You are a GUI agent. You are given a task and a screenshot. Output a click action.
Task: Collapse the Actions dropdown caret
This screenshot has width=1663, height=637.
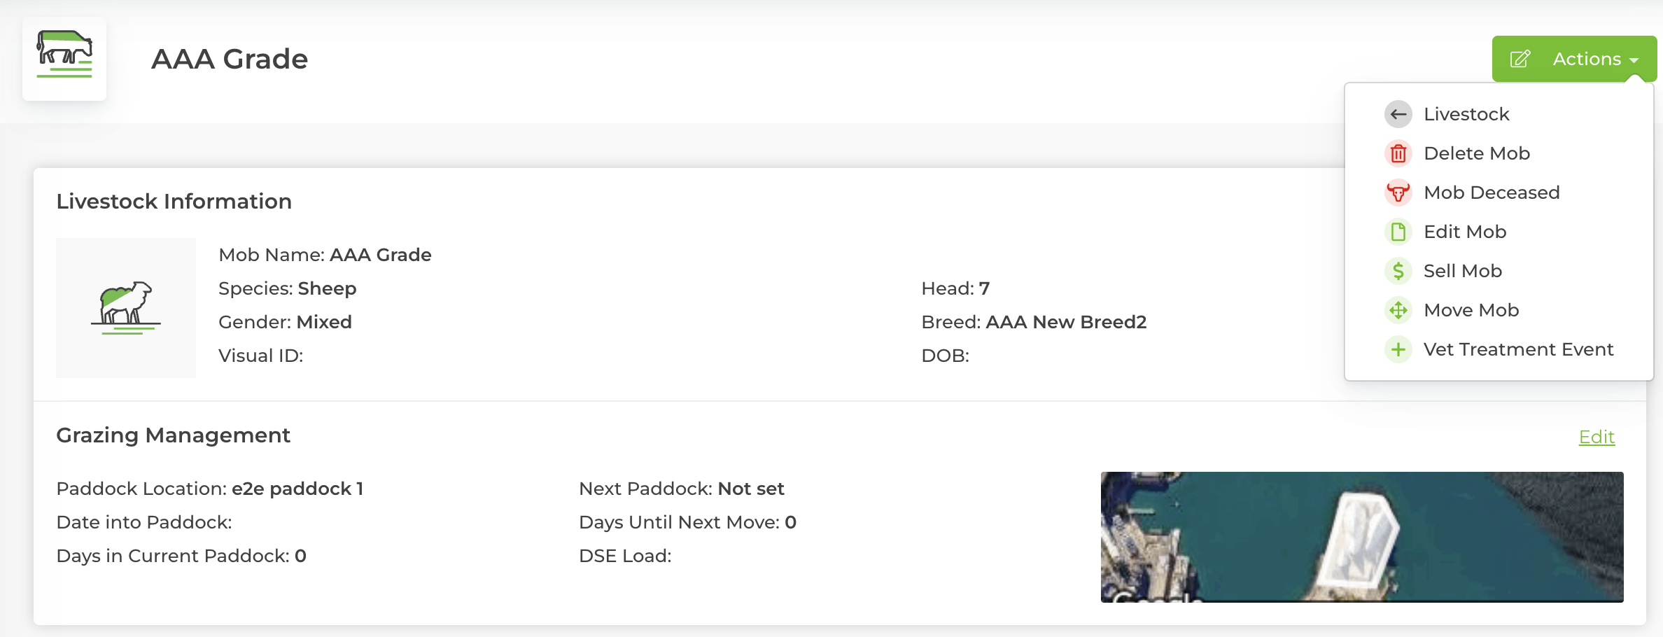point(1634,60)
